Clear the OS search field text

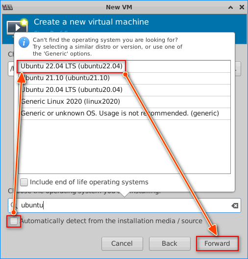click(235, 205)
